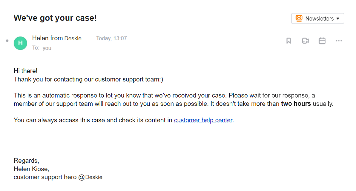Expand the Newsletters dropdown arrow

338,19
